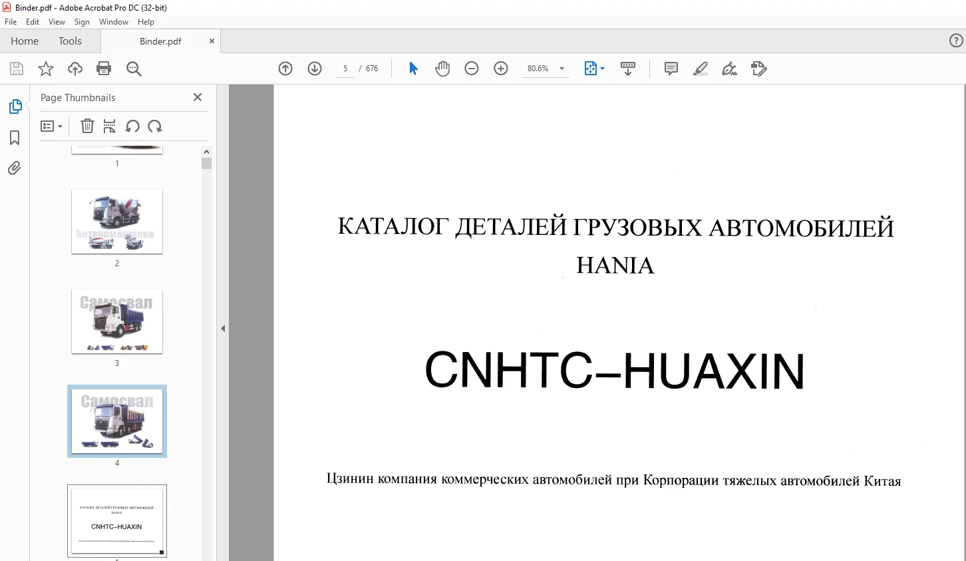966x561 pixels.
Task: Collapse the navigation pane with the arrow
Action: tap(223, 328)
